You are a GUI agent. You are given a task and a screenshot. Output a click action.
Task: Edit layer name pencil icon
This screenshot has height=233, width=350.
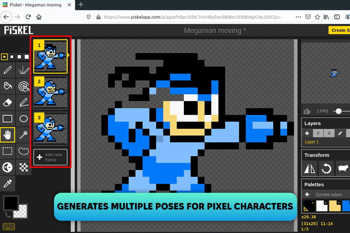coord(340,133)
